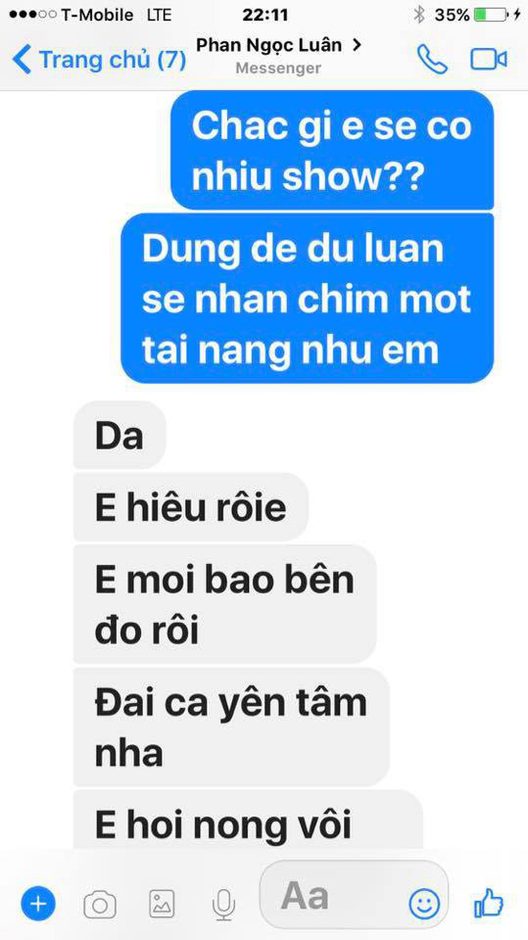528x940 pixels.
Task: Tap the 'Dung de du luan' blue message bubble
Action: 307,298
